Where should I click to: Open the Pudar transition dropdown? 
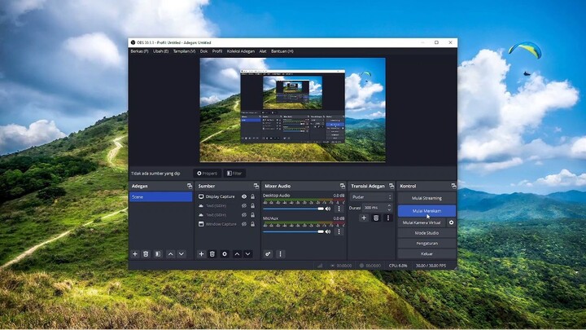(x=371, y=197)
